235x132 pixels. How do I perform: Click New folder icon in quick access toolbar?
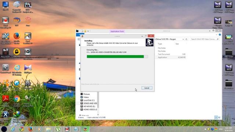point(85,31)
